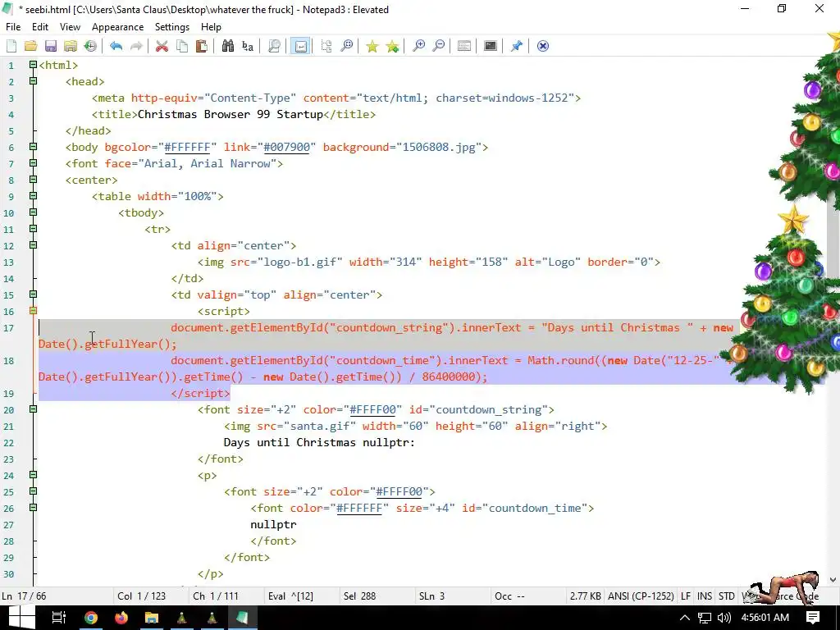Image resolution: width=840 pixels, height=630 pixels.
Task: Click ANSI (CP-1252) encoding in status bar
Action: [641, 596]
